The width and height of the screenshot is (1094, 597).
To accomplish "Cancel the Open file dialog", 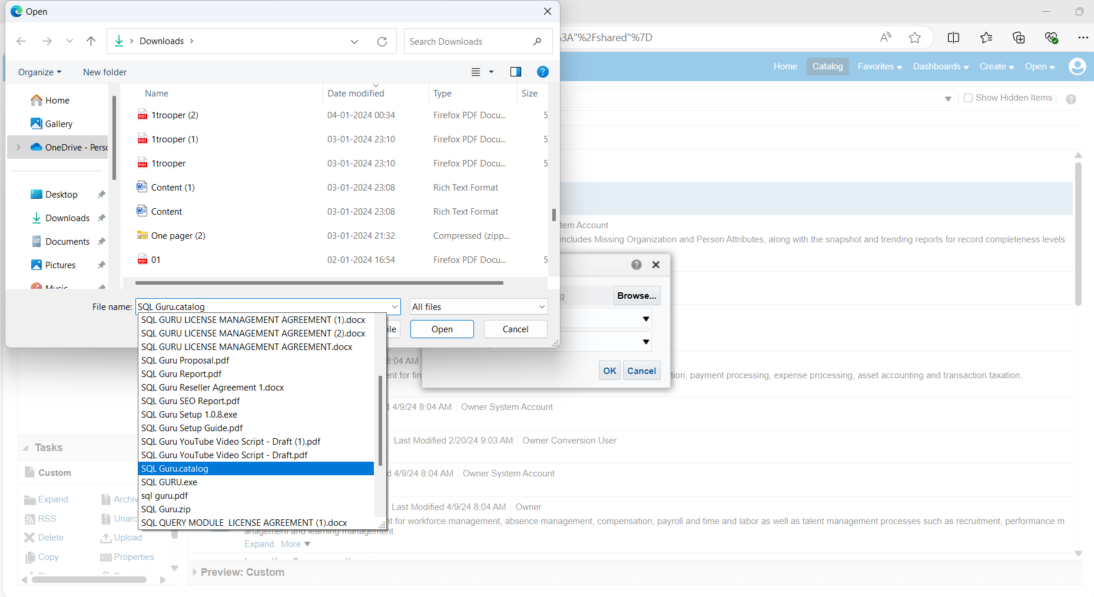I will (x=516, y=329).
